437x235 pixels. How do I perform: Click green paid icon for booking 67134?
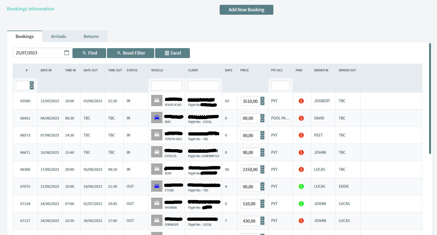click(x=301, y=204)
